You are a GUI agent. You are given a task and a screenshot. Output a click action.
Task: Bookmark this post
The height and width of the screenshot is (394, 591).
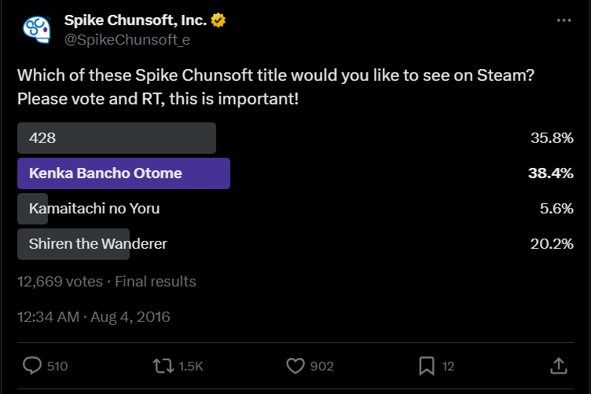tap(427, 366)
